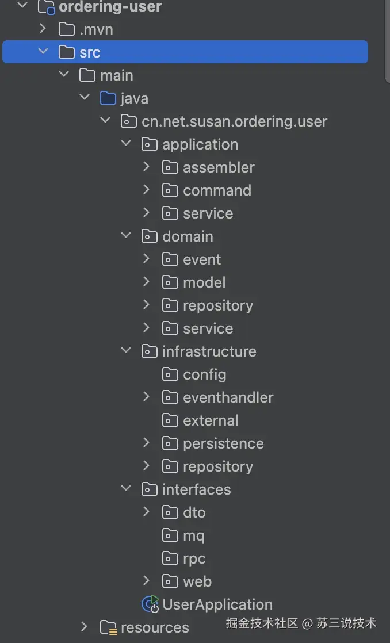Expand the persistence package
This screenshot has width=390, height=643.
[147, 443]
